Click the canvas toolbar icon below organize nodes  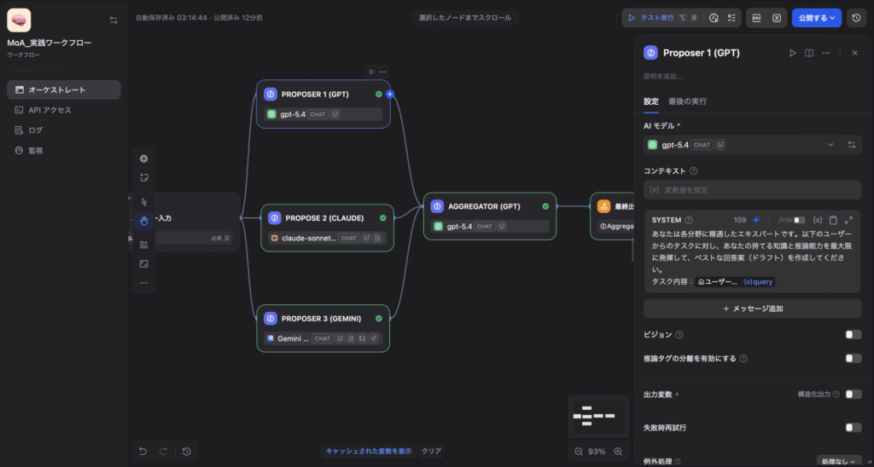coord(143,263)
